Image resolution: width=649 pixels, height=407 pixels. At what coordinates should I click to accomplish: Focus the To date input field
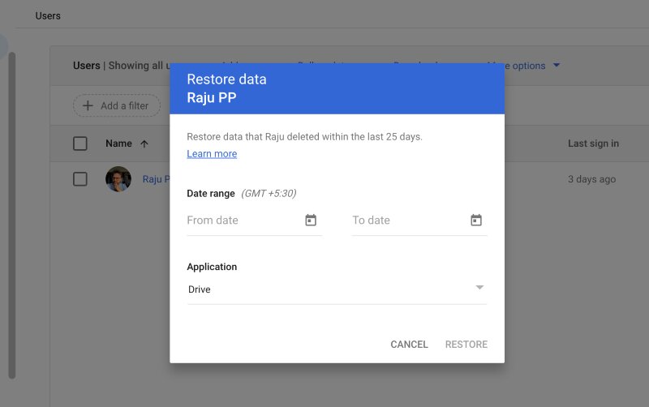click(x=407, y=221)
